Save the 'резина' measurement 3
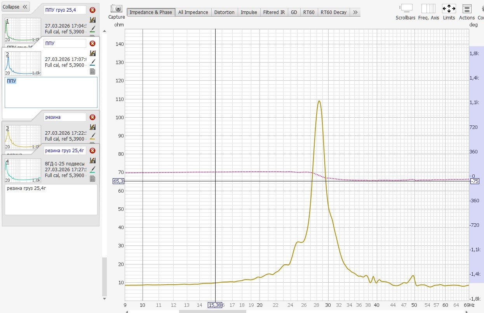This screenshot has width=484, height=313. (92, 127)
